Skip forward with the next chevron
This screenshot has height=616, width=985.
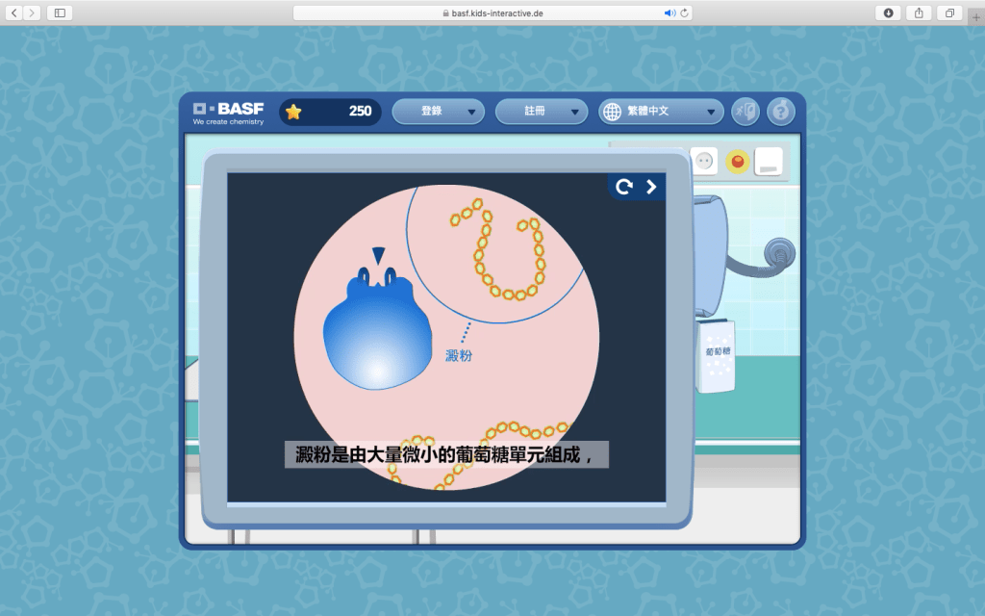pyautogui.click(x=651, y=187)
